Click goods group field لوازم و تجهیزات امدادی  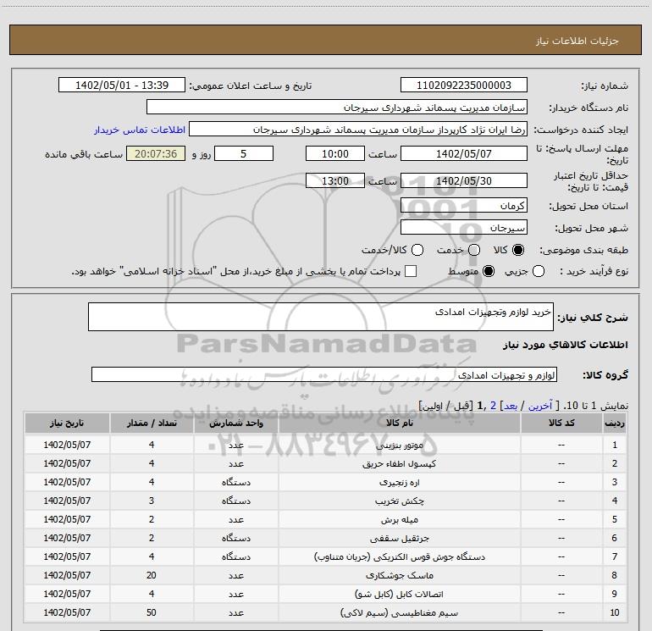(324, 374)
